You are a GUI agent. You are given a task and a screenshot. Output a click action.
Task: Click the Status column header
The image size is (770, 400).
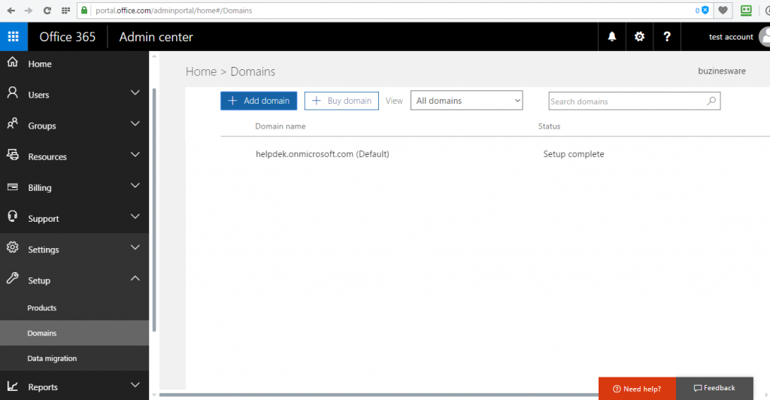(x=549, y=126)
